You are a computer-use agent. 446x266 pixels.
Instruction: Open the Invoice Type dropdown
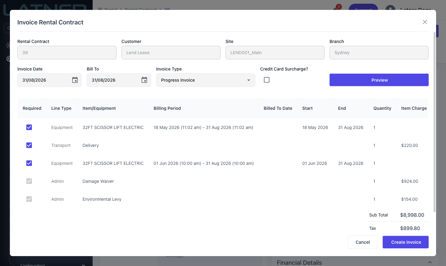[x=206, y=80]
